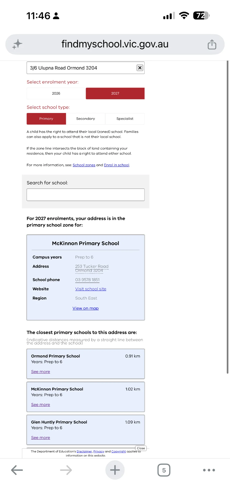Close the footer disclaimer banner
The image size is (230, 500).
[x=141, y=448]
